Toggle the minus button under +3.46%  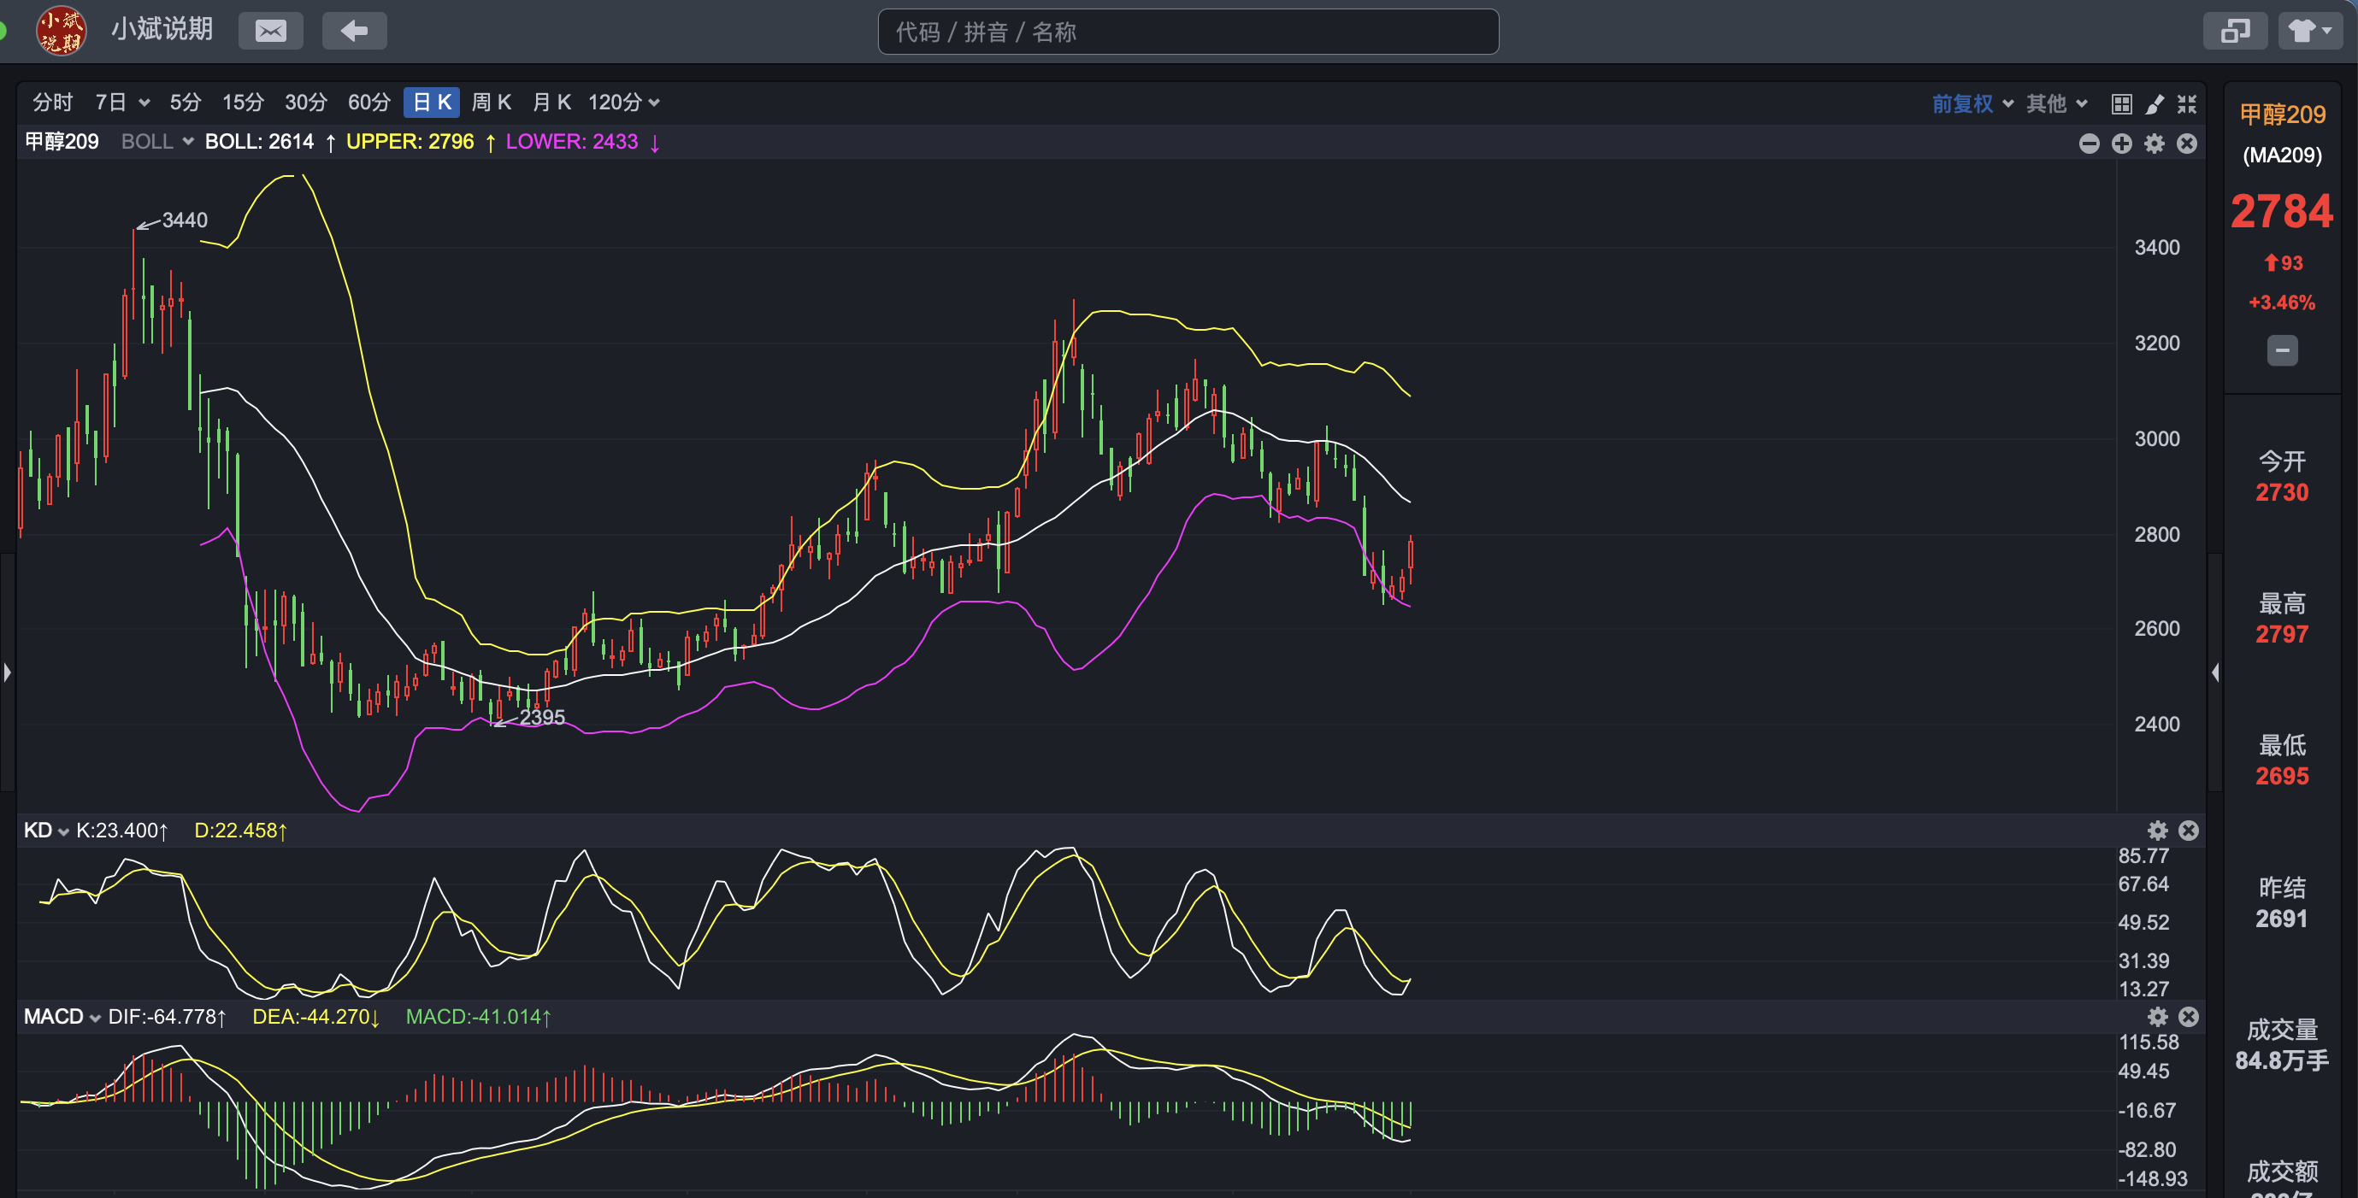[x=2282, y=350]
